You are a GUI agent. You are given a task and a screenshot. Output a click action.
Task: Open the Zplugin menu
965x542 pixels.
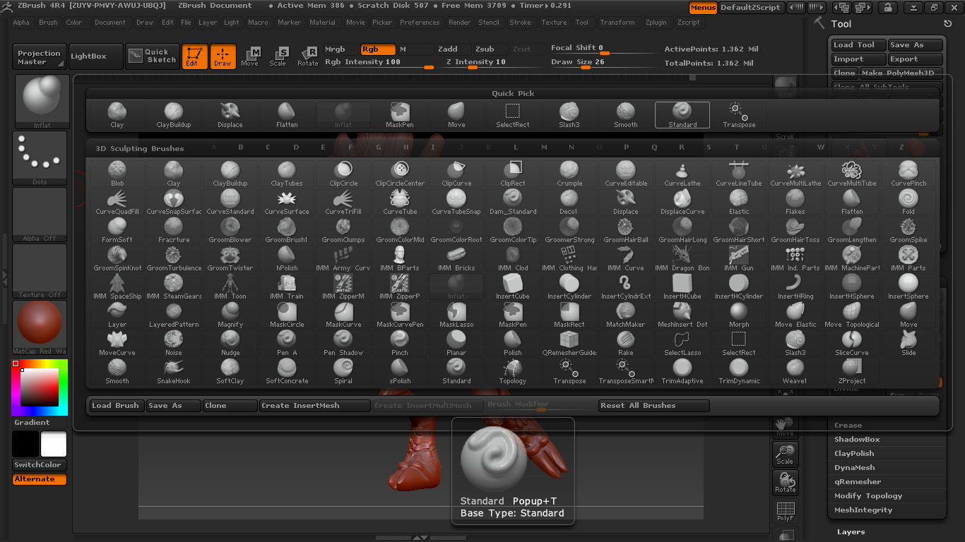[x=656, y=23]
